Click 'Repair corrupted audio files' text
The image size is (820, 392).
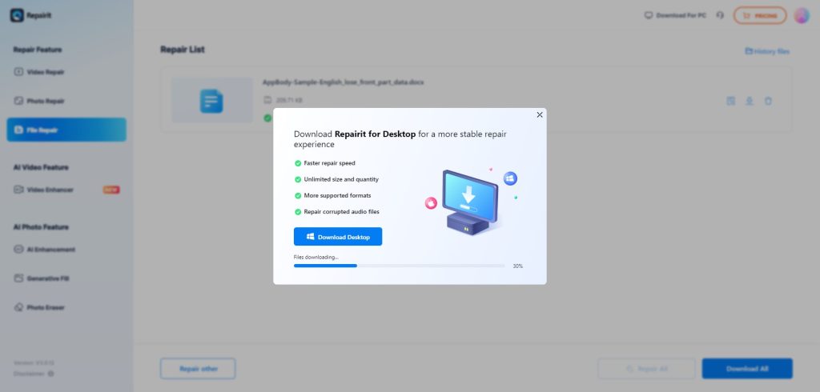[x=341, y=212]
